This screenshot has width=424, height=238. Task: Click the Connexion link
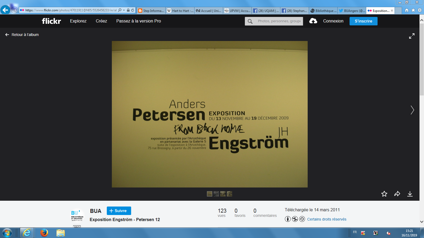pyautogui.click(x=333, y=21)
